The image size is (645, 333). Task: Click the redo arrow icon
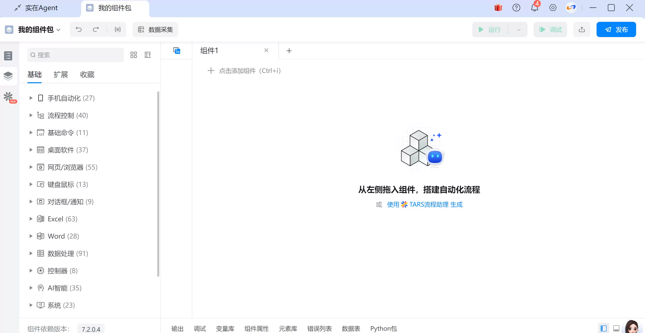(x=96, y=29)
